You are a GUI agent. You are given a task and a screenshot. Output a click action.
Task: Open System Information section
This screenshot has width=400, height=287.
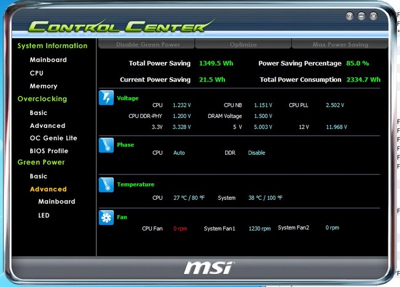[x=52, y=46]
